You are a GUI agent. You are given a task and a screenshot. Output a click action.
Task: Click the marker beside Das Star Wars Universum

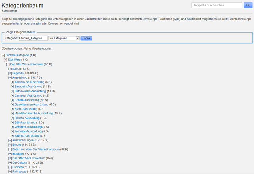tap(10, 158)
